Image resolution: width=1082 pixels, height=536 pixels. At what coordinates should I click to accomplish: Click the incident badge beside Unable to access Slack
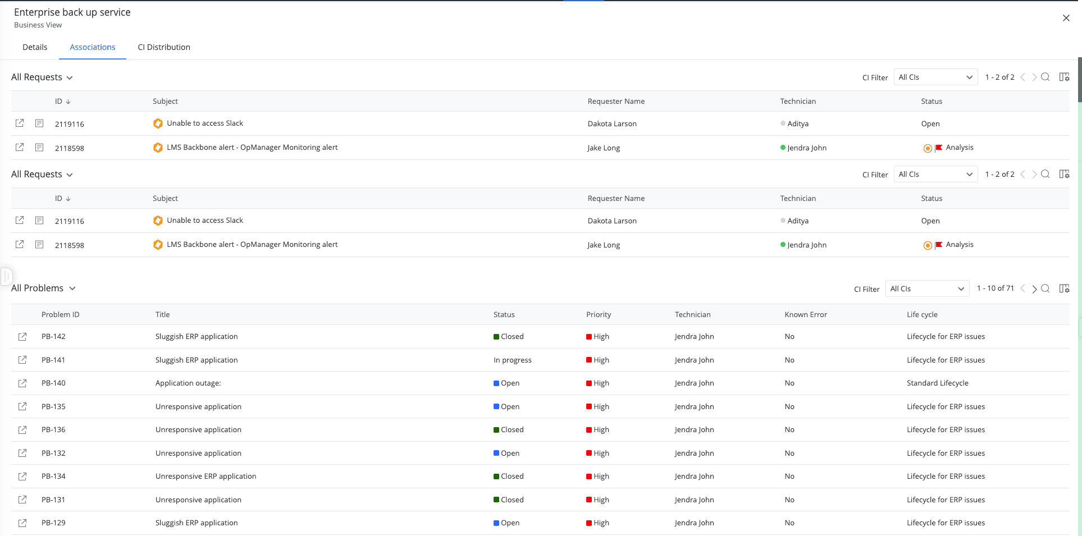coord(158,123)
